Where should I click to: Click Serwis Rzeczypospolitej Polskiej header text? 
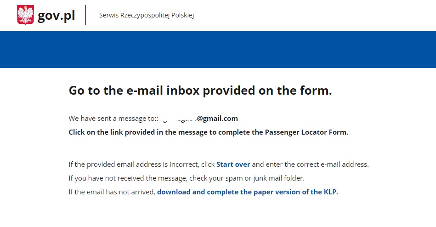point(147,15)
